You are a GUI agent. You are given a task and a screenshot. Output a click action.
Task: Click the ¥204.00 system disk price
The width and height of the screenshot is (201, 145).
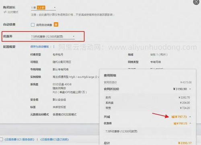pos(185,103)
